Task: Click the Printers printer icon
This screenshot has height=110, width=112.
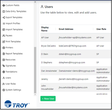Action: click(x=4, y=48)
